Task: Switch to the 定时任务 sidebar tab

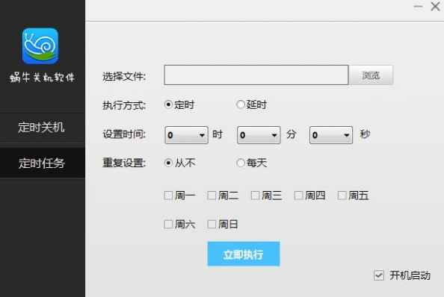Action: [42, 163]
